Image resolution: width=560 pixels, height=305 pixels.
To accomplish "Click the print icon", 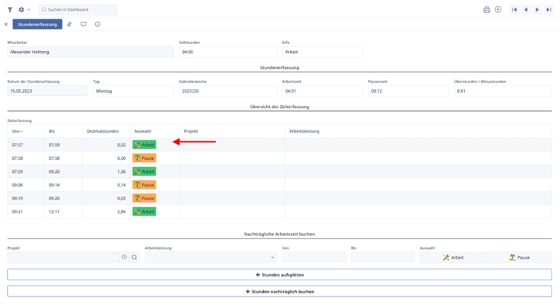I will pyautogui.click(x=487, y=9).
